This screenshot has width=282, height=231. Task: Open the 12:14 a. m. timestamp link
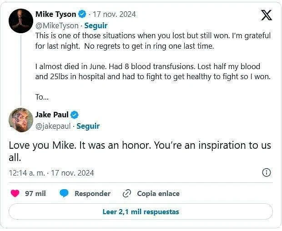coord(51,173)
